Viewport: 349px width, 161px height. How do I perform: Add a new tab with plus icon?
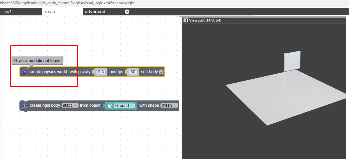coord(127,12)
